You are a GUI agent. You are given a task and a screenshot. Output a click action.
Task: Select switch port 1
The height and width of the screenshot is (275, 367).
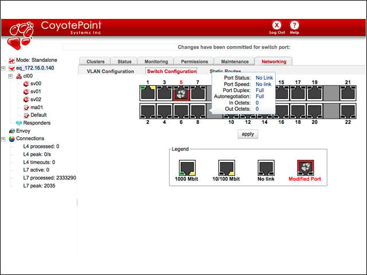(x=148, y=93)
